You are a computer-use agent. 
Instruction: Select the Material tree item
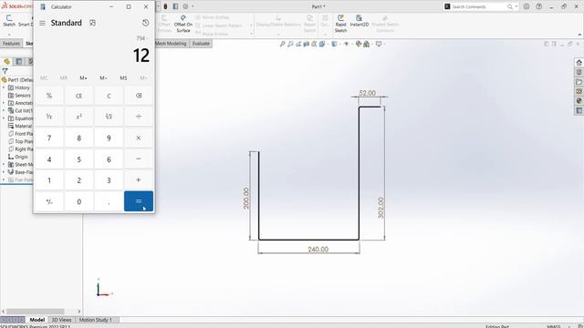click(20, 126)
